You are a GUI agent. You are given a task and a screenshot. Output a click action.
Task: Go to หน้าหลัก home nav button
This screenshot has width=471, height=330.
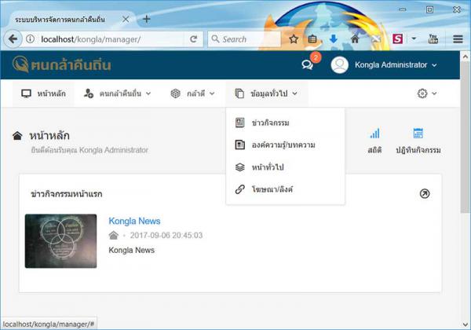point(43,93)
